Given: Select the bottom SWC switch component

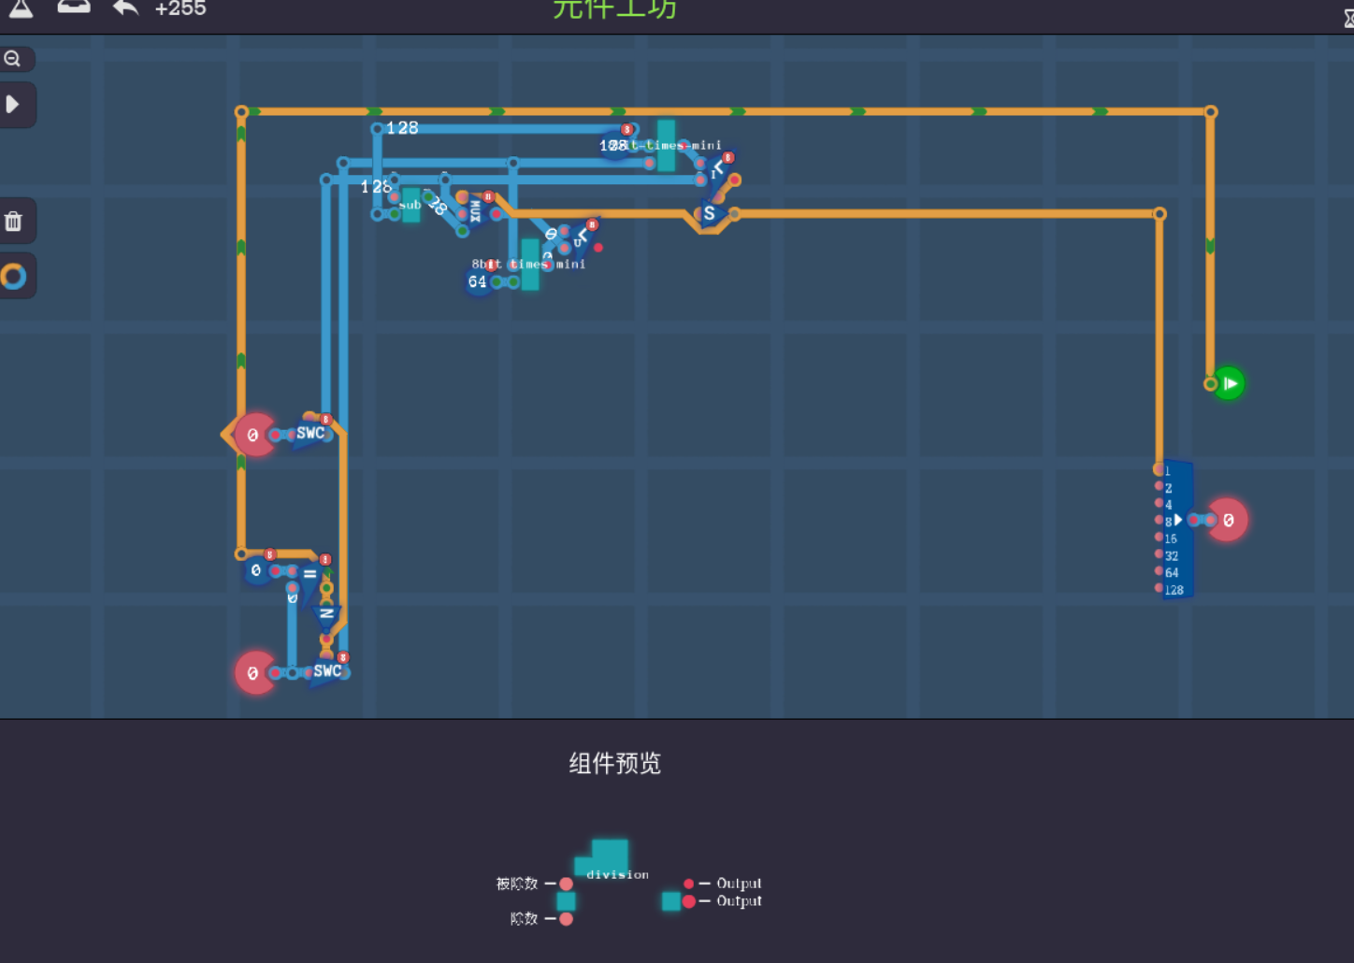Looking at the screenshot, I should point(327,671).
